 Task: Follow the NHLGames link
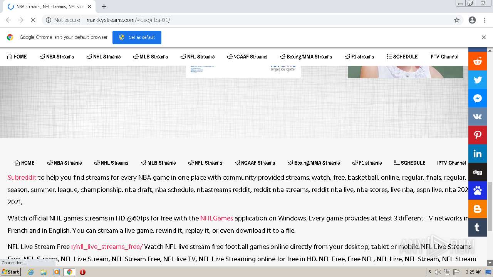[x=216, y=218]
